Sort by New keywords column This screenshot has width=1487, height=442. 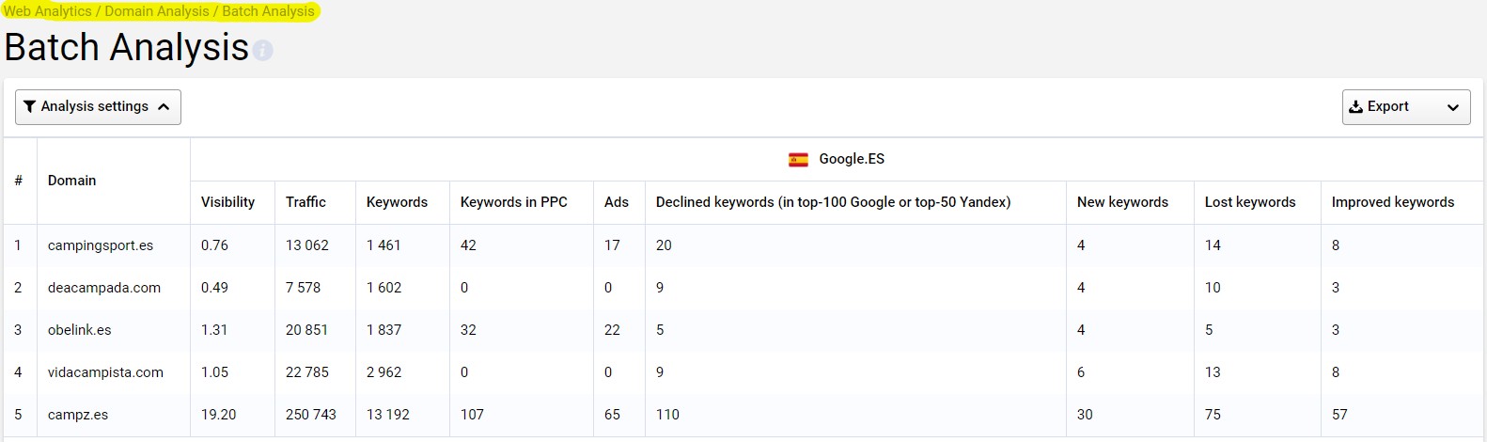pyautogui.click(x=1122, y=202)
